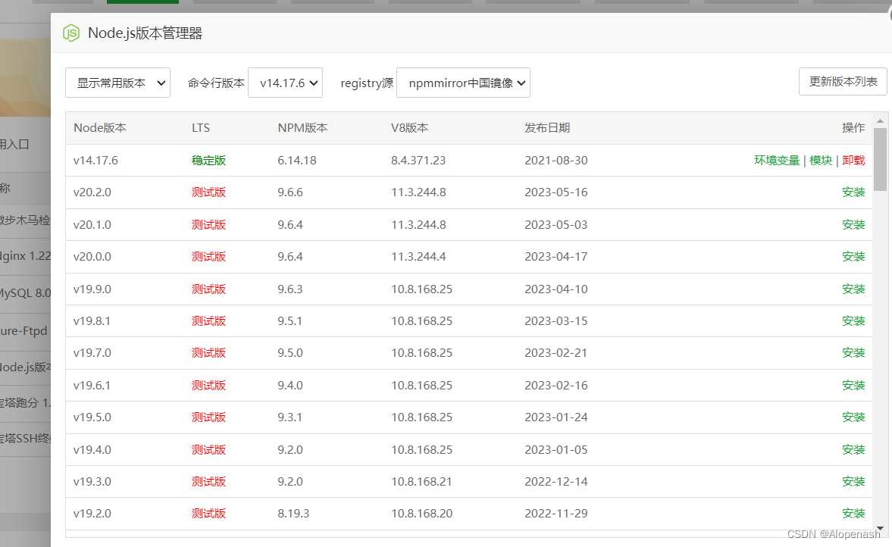Click the 更新版本列表 button
This screenshot has width=892, height=547.
point(843,81)
